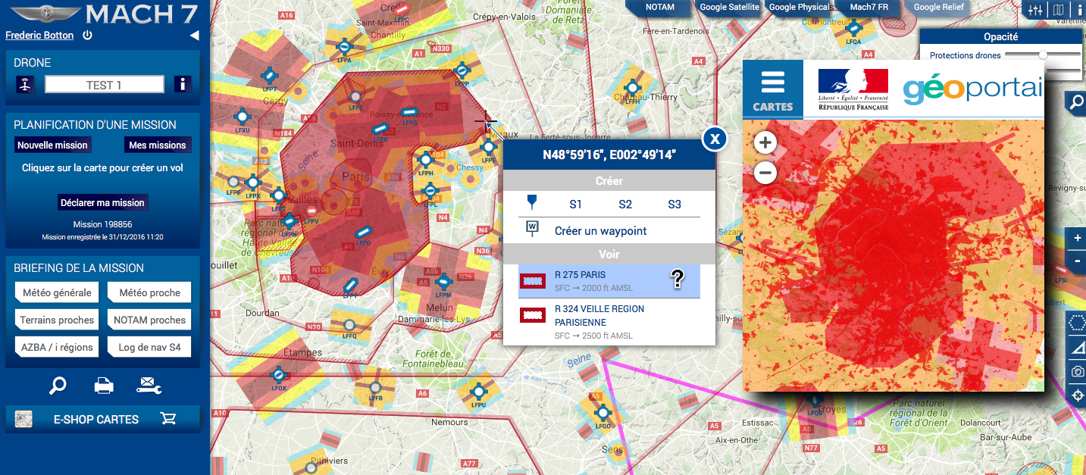
Task: Open Mes missions list
Action: tap(158, 145)
